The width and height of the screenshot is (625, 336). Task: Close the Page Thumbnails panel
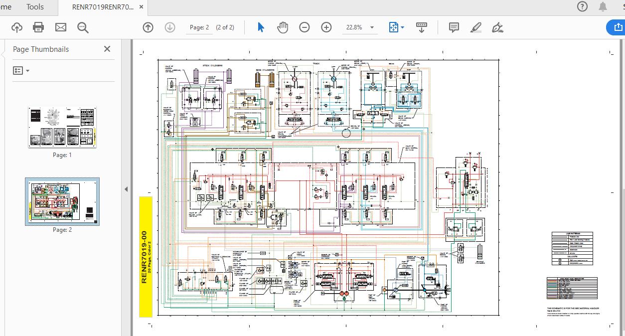point(107,49)
